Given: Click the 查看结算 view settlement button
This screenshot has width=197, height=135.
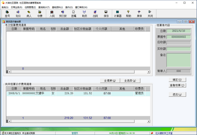Looking at the screenshot, I should click(x=177, y=85).
